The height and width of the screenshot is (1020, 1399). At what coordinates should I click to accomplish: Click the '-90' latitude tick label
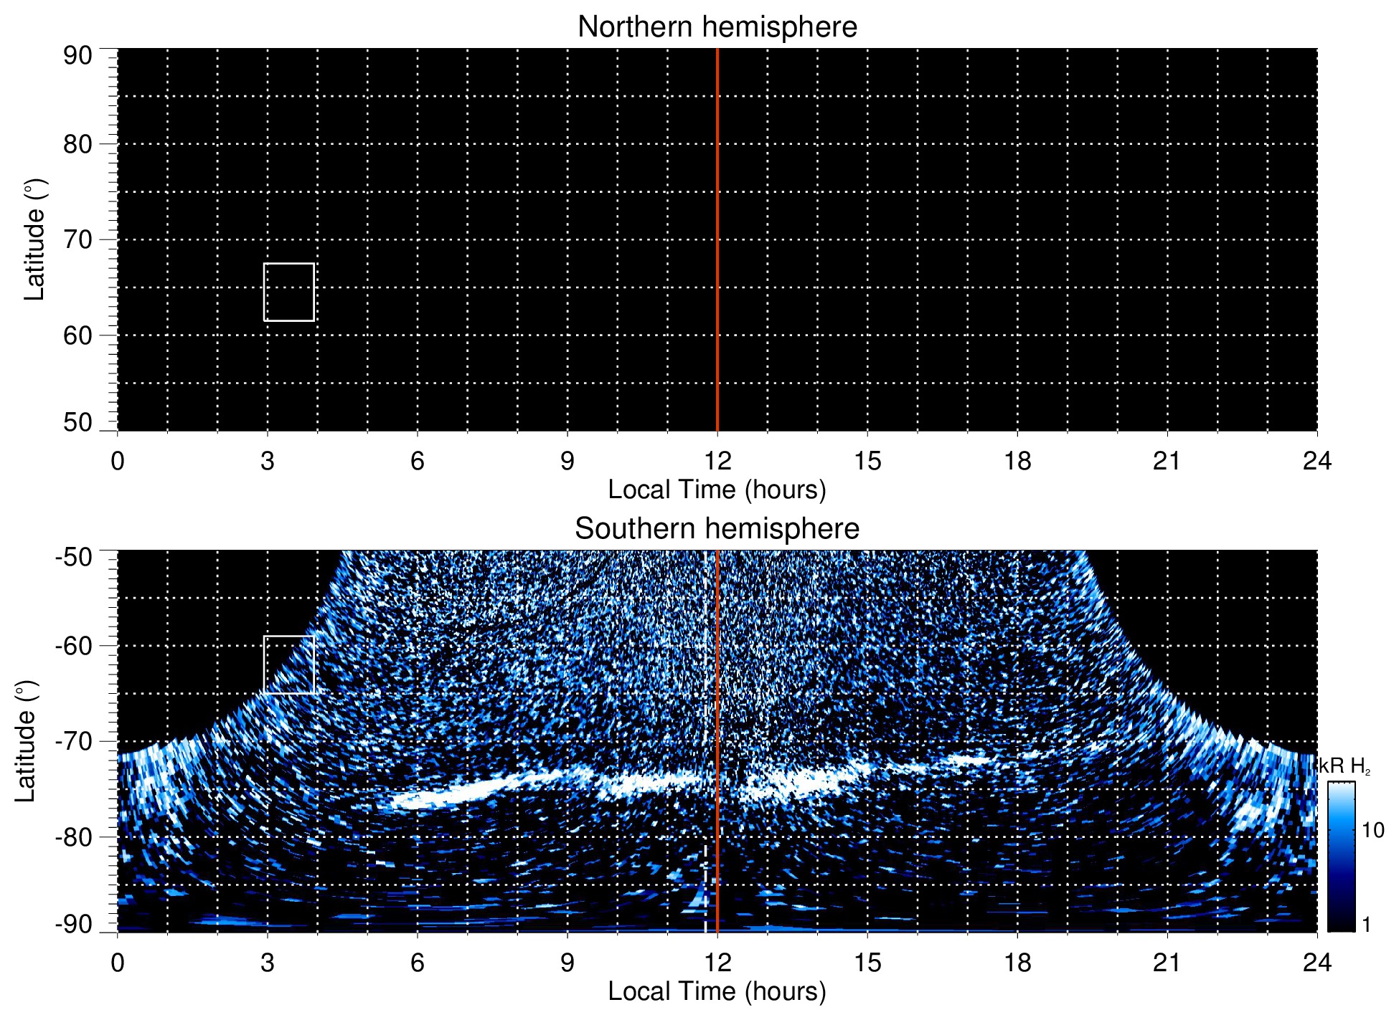pos(74,925)
